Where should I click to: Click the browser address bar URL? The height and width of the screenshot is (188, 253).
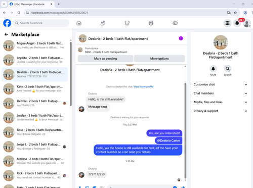pos(60,13)
